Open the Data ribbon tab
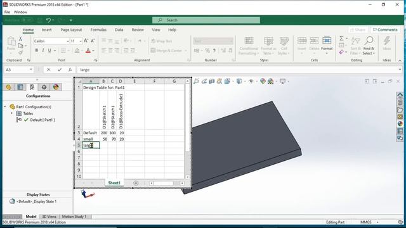This screenshot has width=406, height=228. click(x=119, y=30)
